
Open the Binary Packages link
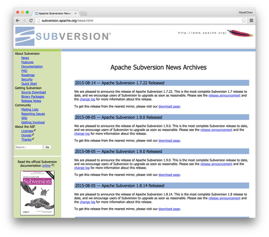pyautogui.click(x=33, y=97)
